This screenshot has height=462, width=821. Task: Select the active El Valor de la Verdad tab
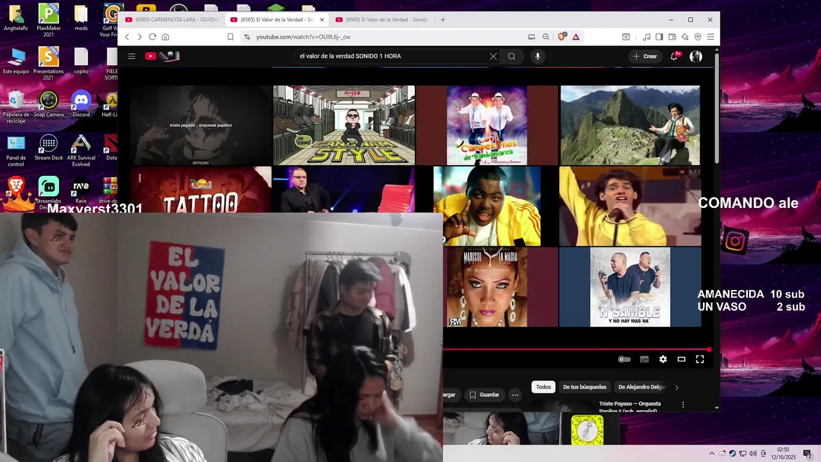tap(276, 20)
